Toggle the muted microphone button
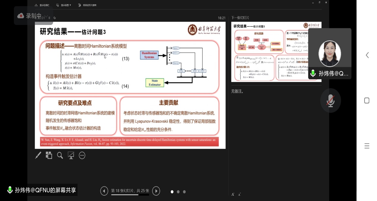The width and height of the screenshot is (377, 201). [x=330, y=101]
